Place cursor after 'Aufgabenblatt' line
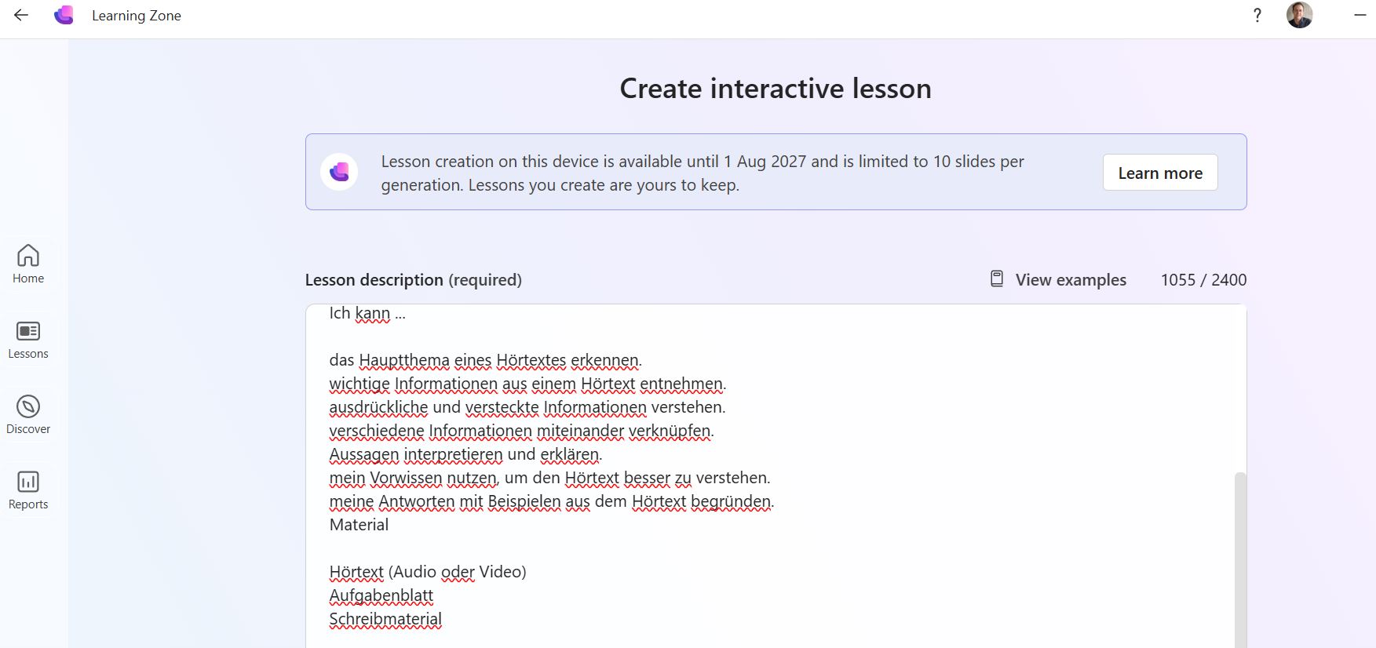Image resolution: width=1376 pixels, height=648 pixels. (x=434, y=595)
